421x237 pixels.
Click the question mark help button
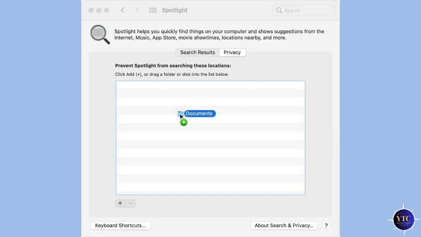[326, 225]
